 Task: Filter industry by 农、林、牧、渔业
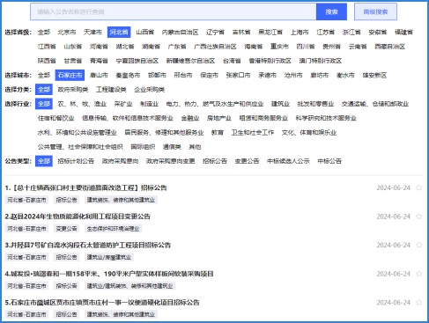[x=82, y=104]
